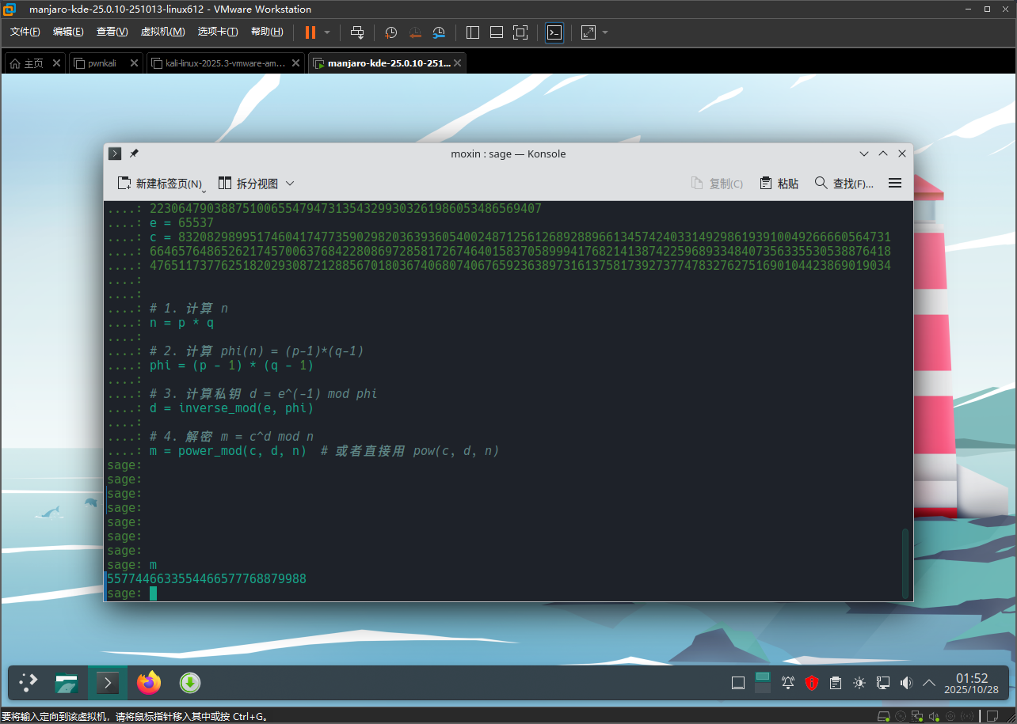
Task: Click the volume icon in system tray
Action: point(907,682)
